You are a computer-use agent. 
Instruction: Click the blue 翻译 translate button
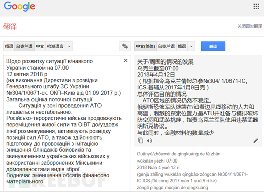coord(213,46)
